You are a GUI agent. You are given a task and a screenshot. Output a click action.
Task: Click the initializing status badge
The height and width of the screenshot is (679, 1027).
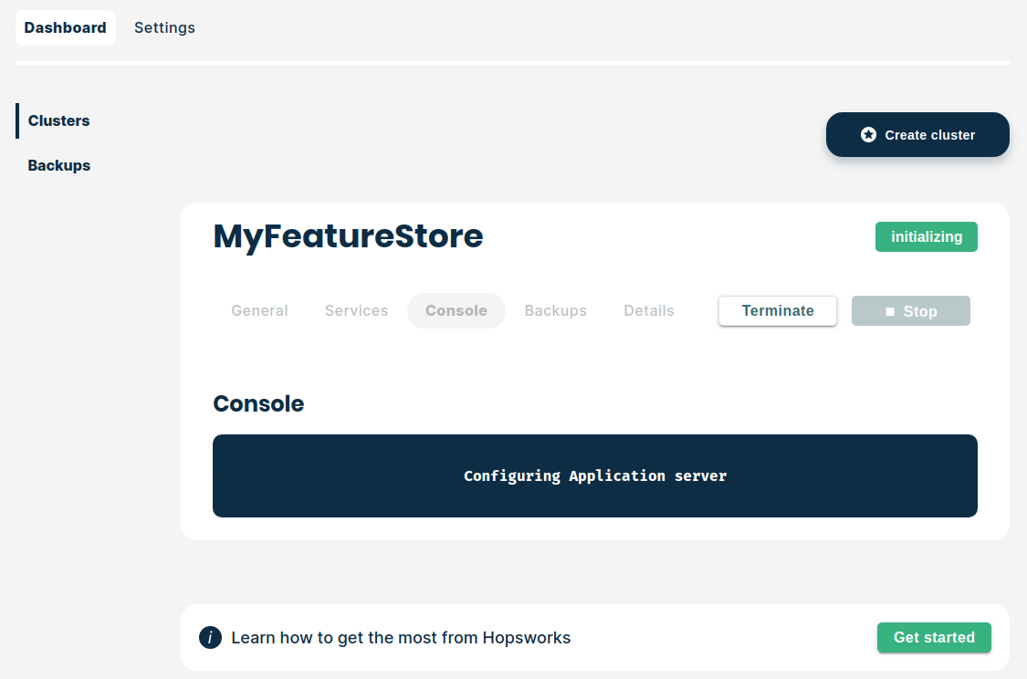coord(926,236)
